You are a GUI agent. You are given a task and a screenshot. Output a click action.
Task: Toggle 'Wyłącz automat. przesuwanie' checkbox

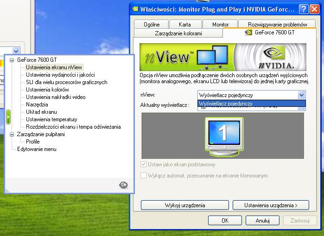click(x=143, y=176)
